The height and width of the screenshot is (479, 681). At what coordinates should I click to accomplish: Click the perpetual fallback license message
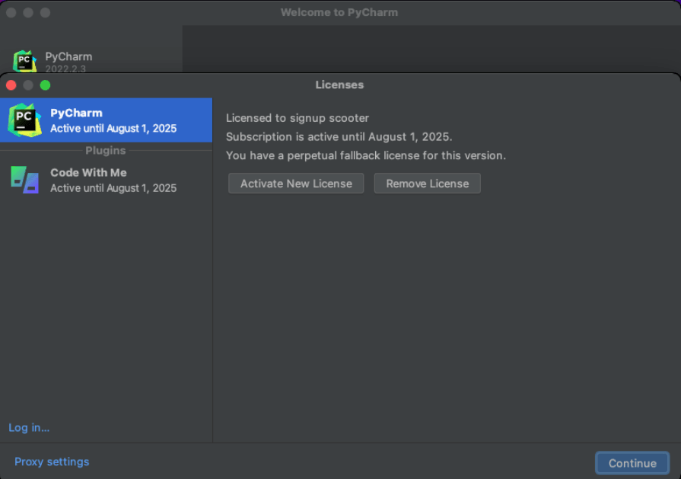pos(365,155)
